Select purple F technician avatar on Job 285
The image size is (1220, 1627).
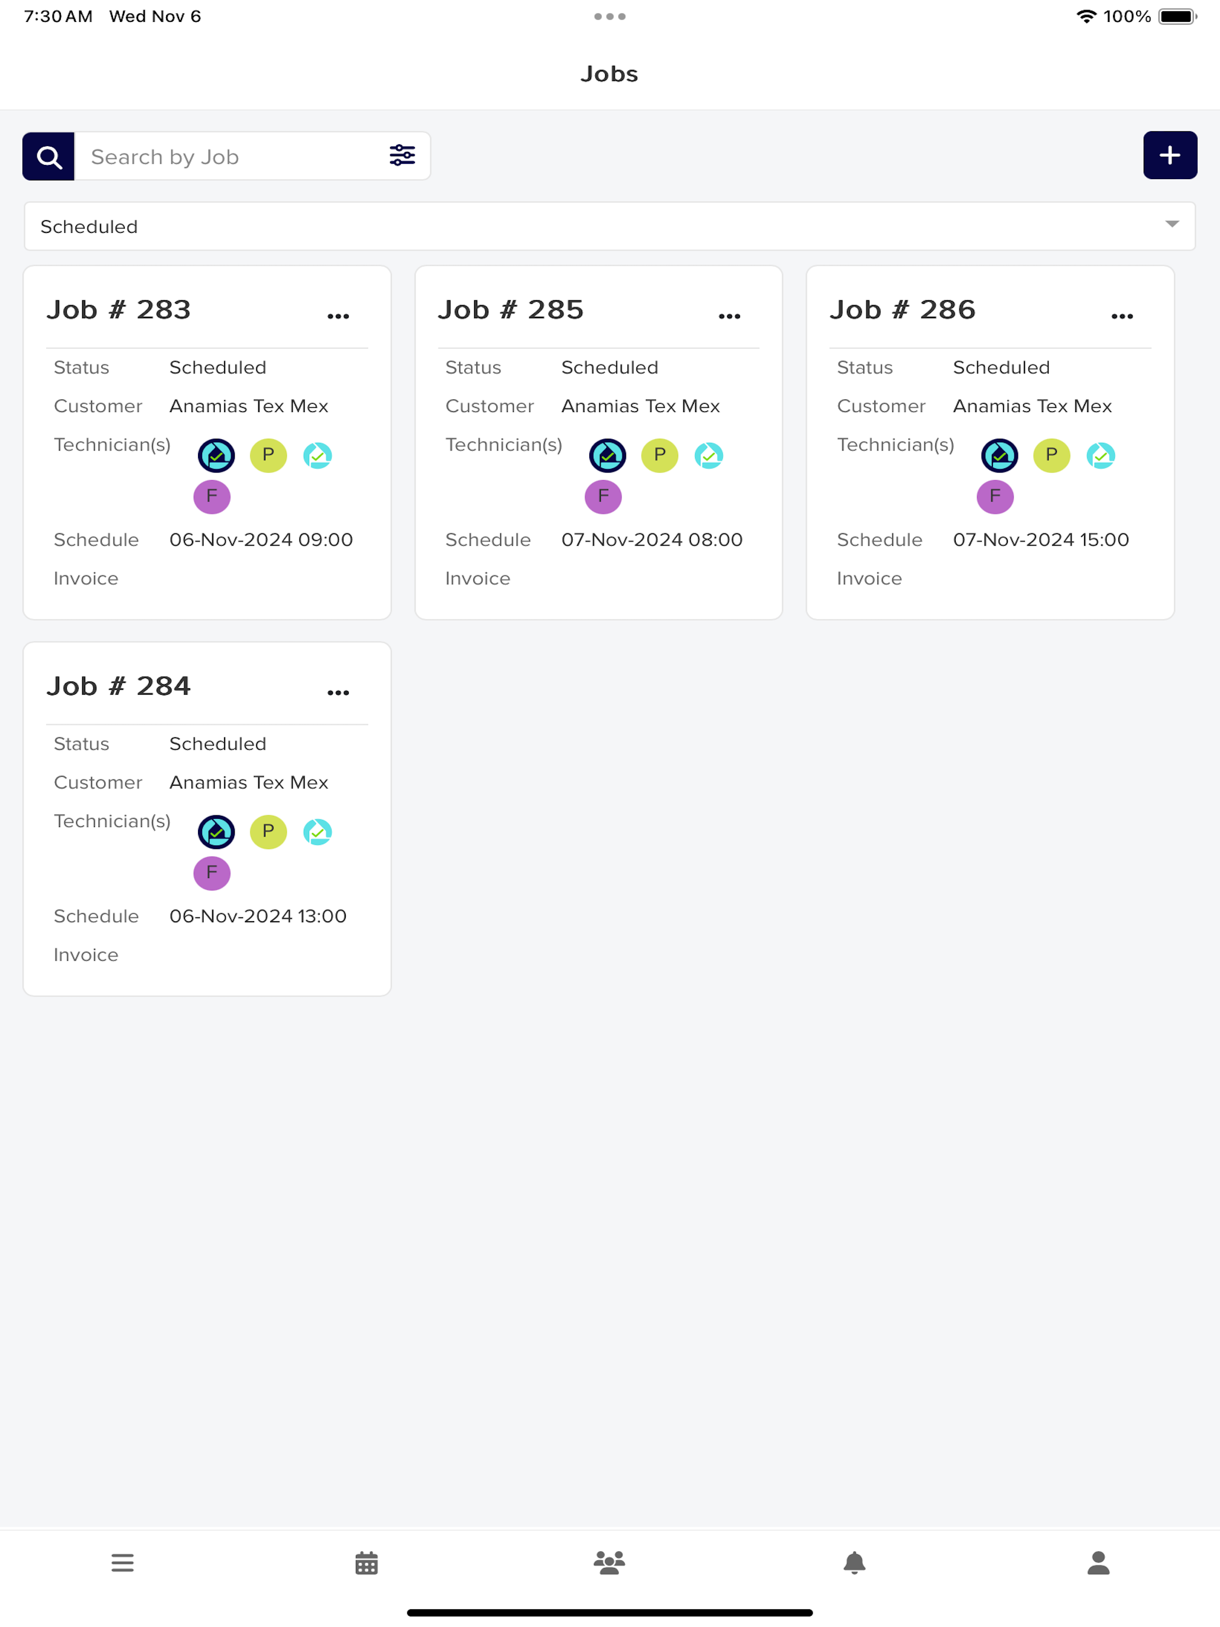[603, 497]
